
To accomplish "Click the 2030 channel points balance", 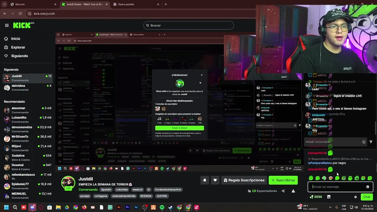I will tap(316, 197).
